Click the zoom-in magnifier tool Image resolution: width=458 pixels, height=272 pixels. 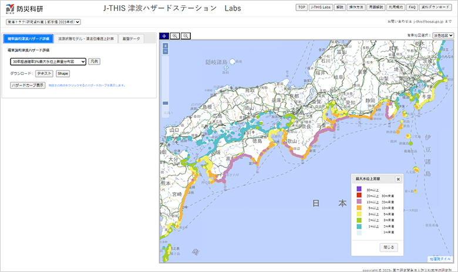tap(175, 36)
